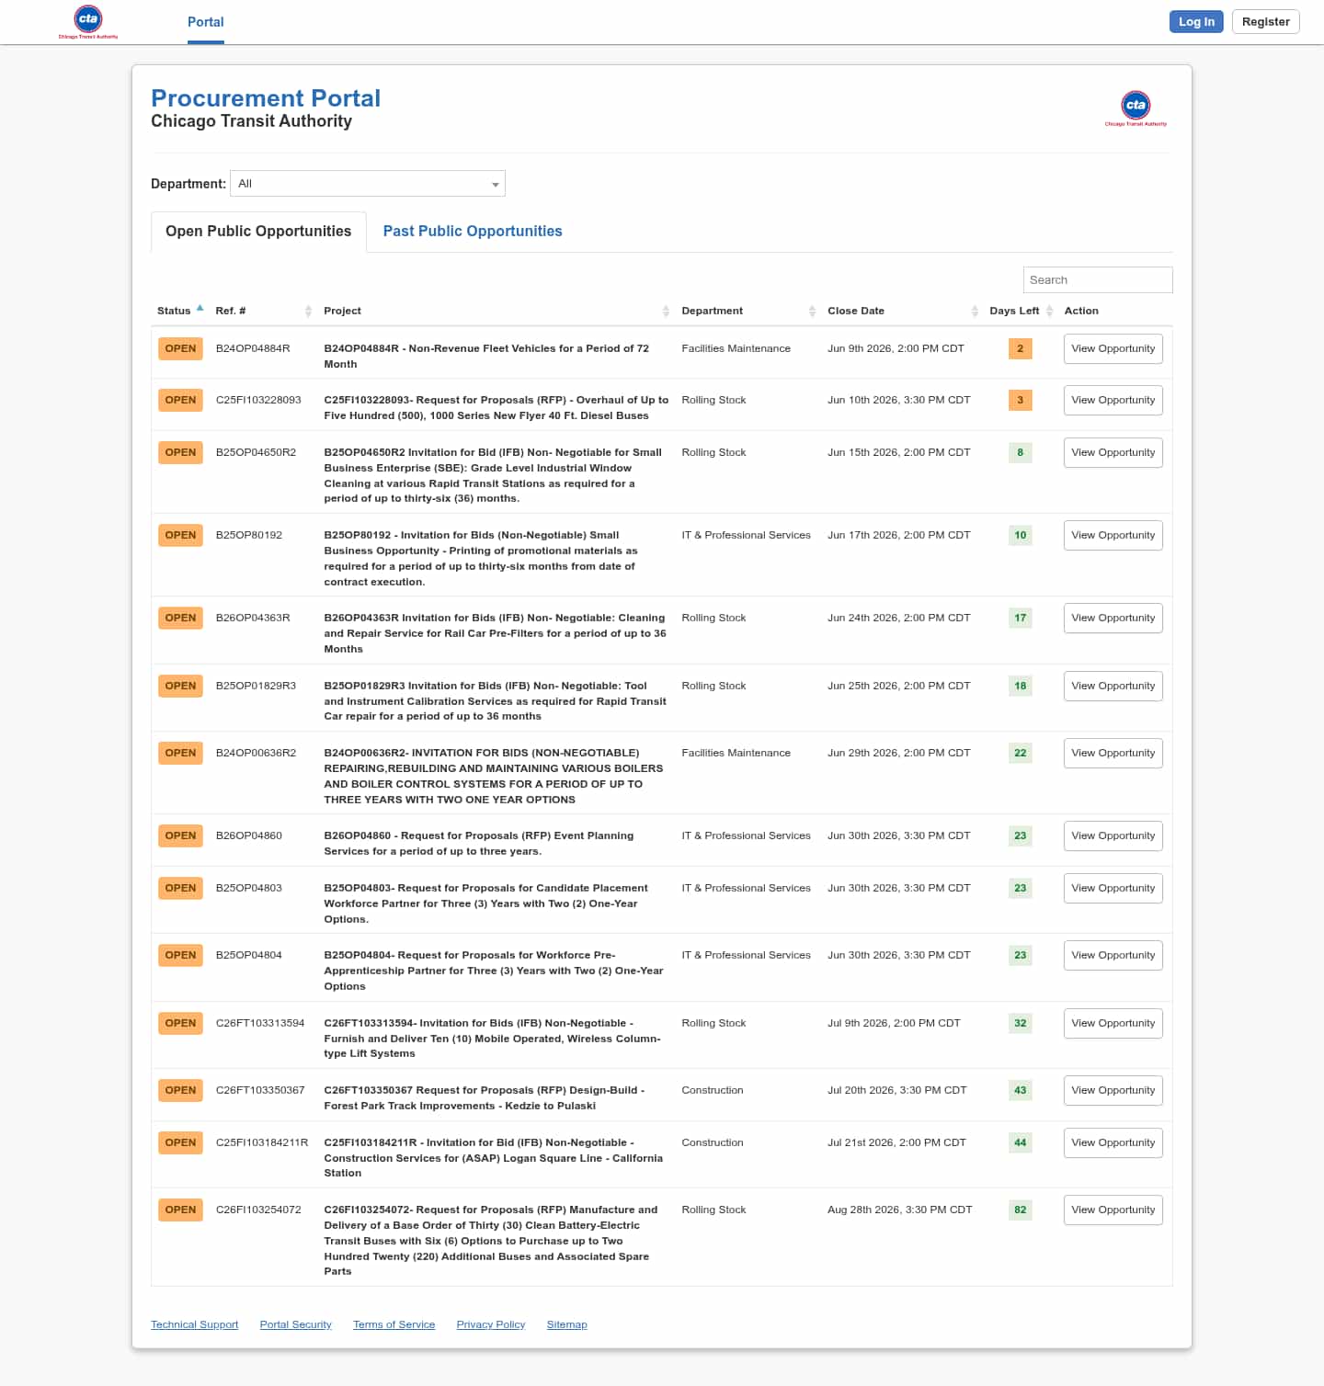The width and height of the screenshot is (1324, 1386).
Task: Select the Open Public Opportunities tab
Action: tap(258, 232)
